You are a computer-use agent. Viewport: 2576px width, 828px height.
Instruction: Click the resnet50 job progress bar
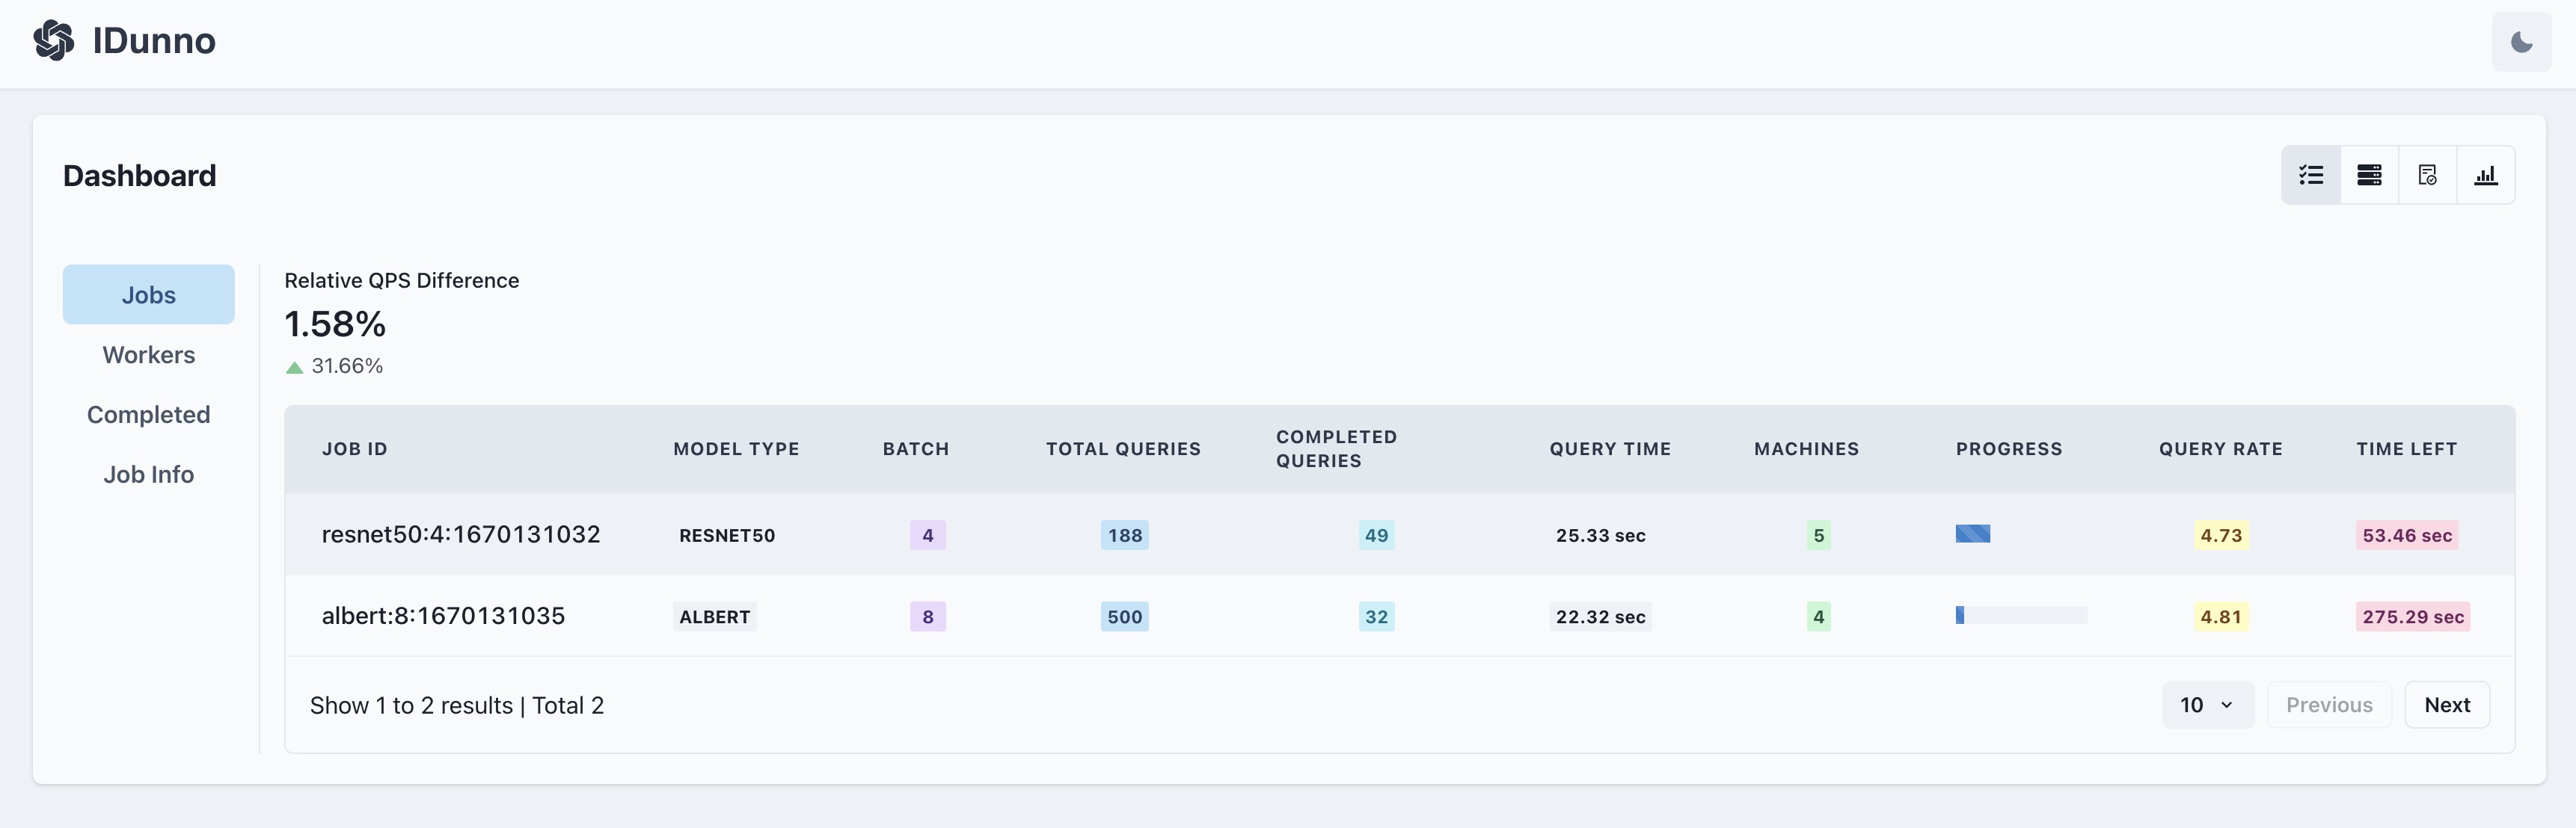pyautogui.click(x=1972, y=534)
